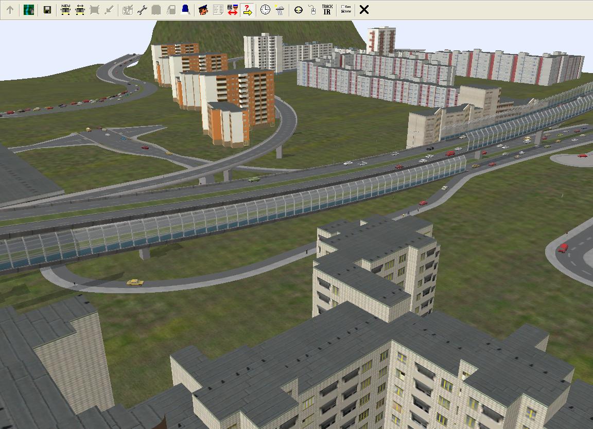Click the question mark yellow arrow button

click(247, 10)
